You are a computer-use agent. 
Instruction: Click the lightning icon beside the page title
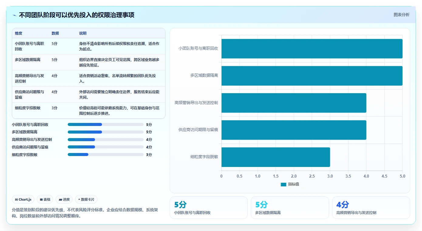click(15, 15)
